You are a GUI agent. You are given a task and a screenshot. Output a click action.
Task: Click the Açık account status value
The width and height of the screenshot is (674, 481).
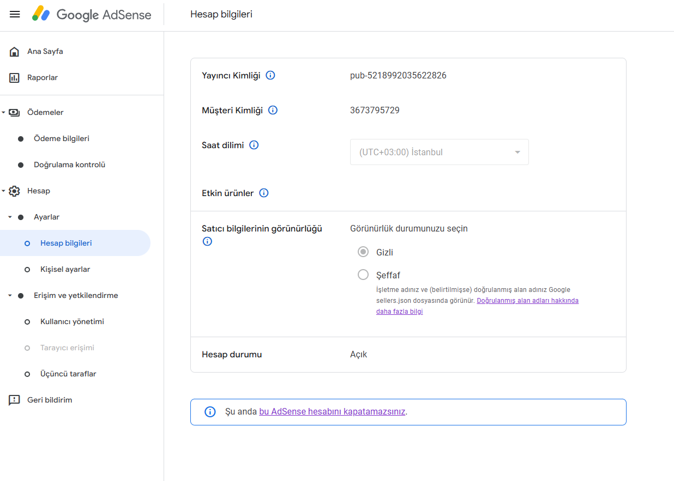click(x=358, y=355)
